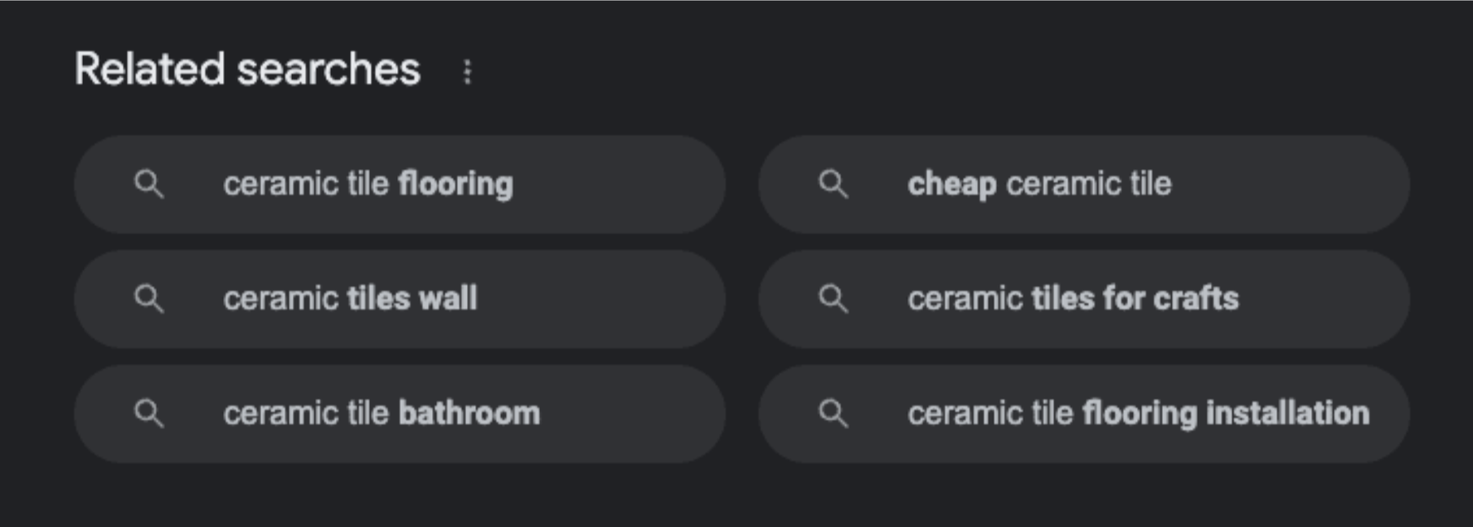
Task: Search for 'ceramic tile flooring' suggestion text
Action: (367, 184)
